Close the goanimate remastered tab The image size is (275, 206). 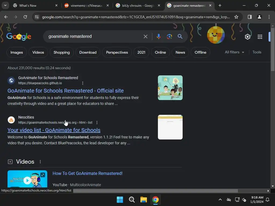tap(210, 5)
